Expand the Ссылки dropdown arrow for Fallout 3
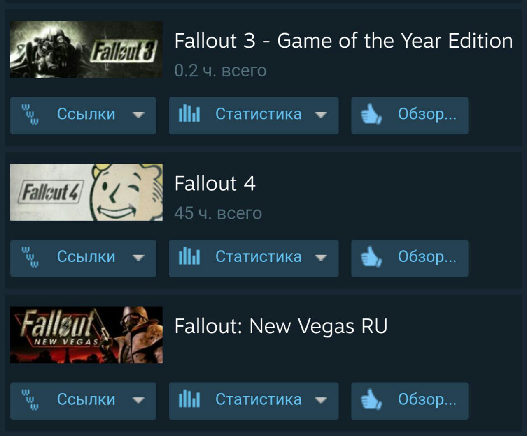This screenshot has width=527, height=436. coord(138,115)
